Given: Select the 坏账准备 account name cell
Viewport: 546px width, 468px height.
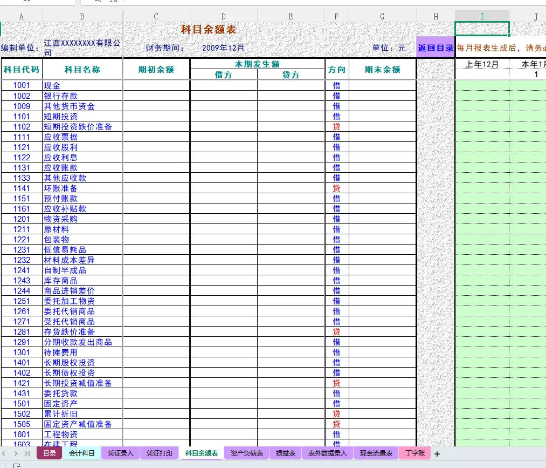Looking at the screenshot, I should pos(82,188).
